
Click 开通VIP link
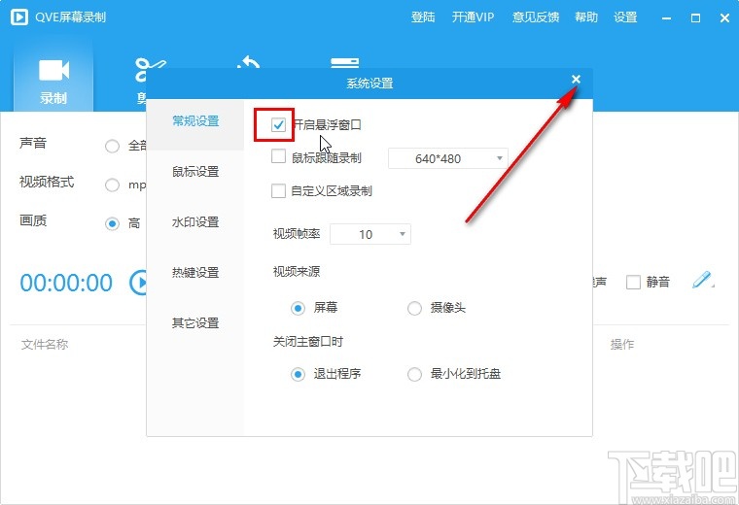point(473,17)
